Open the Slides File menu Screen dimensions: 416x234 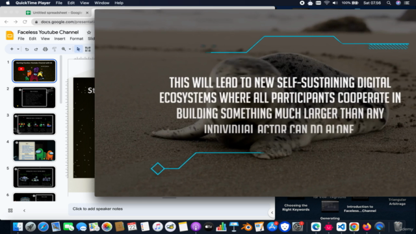[x=21, y=39]
